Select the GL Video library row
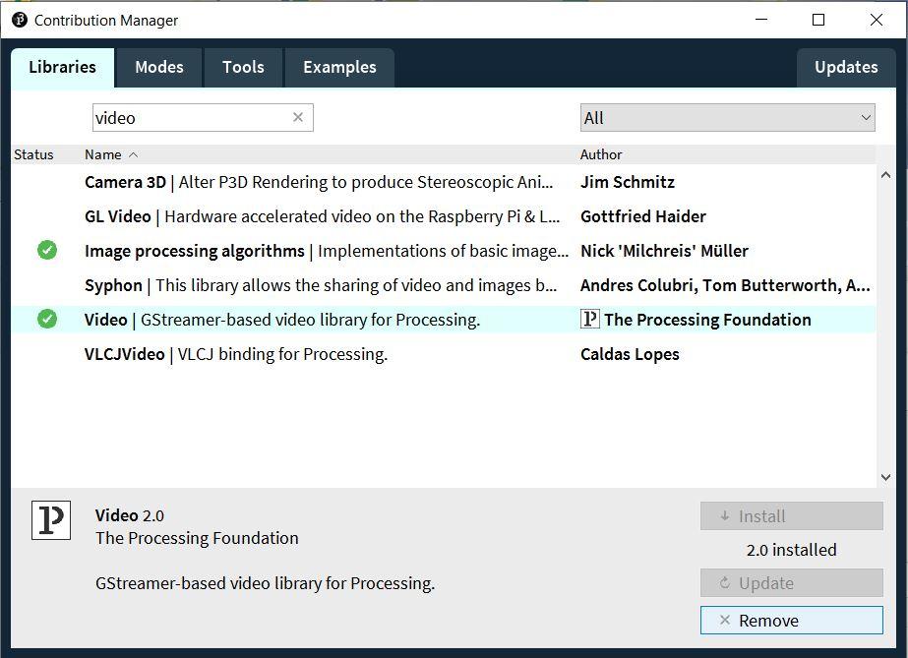 (x=443, y=216)
